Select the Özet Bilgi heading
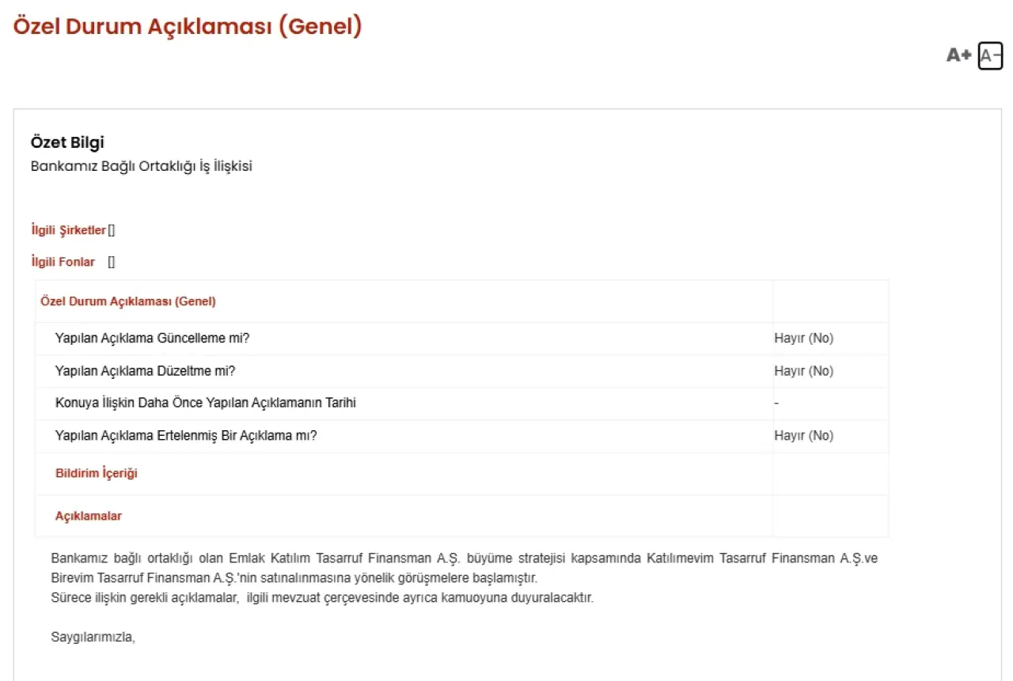 coord(67,142)
